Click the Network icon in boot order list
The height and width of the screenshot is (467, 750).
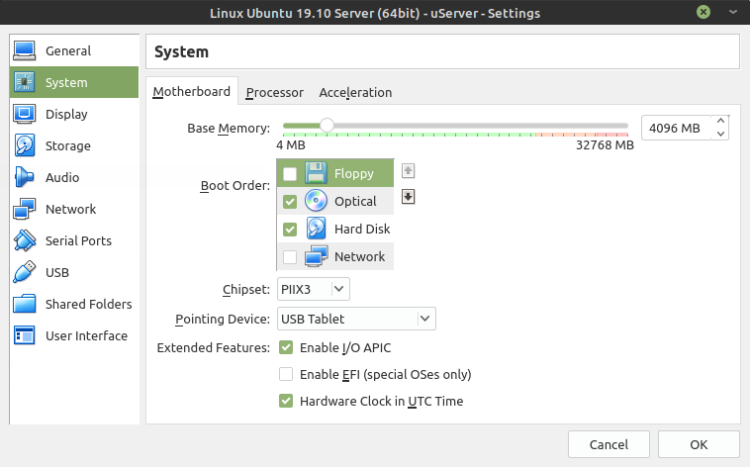pyautogui.click(x=316, y=256)
